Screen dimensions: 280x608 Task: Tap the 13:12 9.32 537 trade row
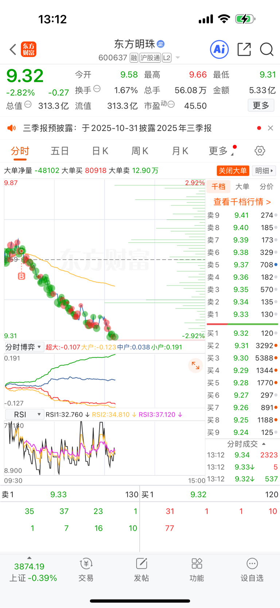[242, 479]
